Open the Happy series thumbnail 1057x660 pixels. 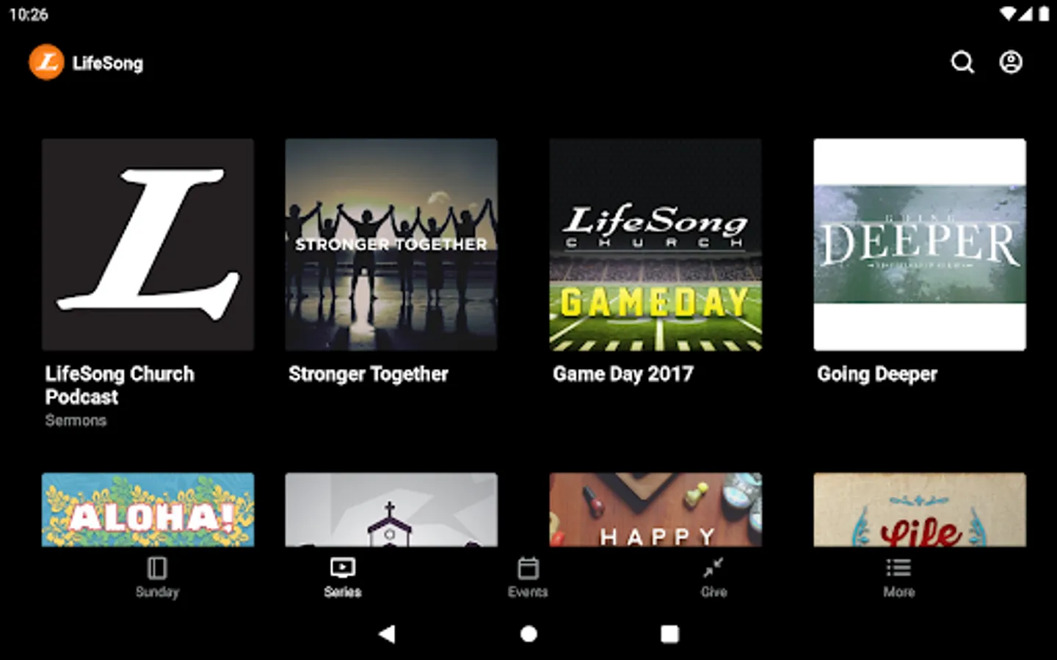point(655,510)
